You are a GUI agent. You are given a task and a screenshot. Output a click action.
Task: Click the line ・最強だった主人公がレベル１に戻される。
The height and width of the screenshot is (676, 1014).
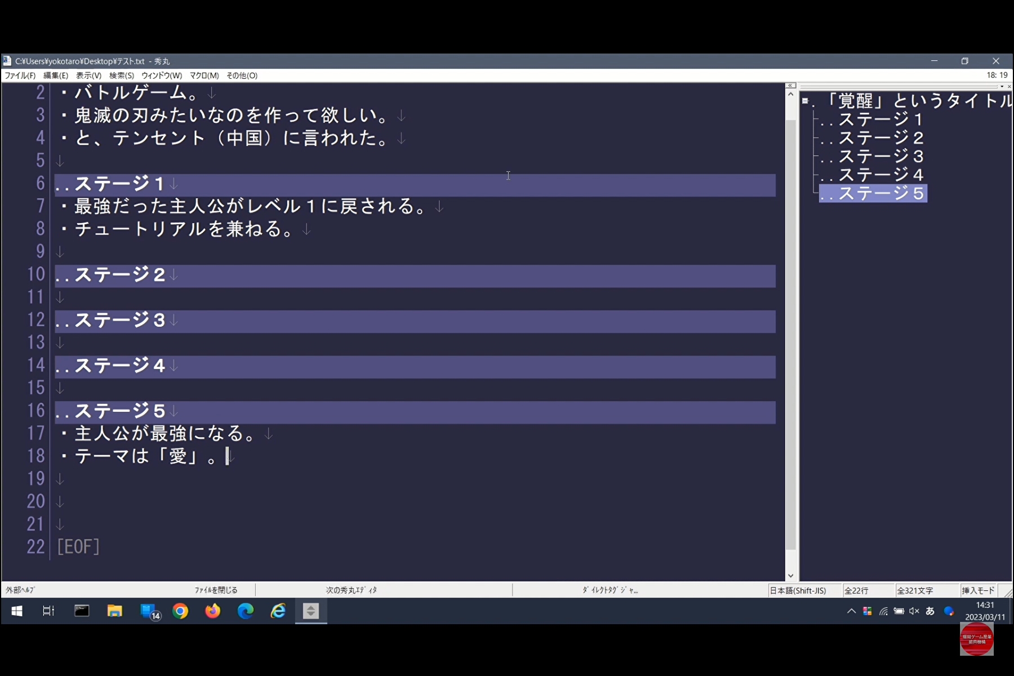tap(244, 207)
